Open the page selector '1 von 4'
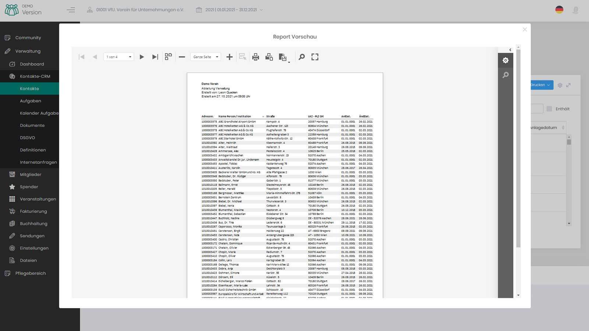Screen dimensions: 589x331 pos(119,57)
